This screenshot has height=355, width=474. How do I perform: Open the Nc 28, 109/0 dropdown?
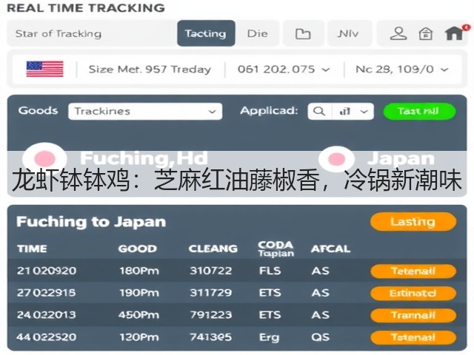(402, 70)
